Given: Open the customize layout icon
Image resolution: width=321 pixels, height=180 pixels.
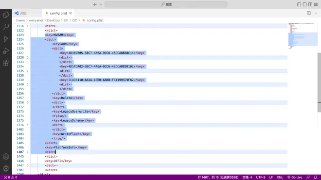Looking at the screenshot, I should (316, 4).
